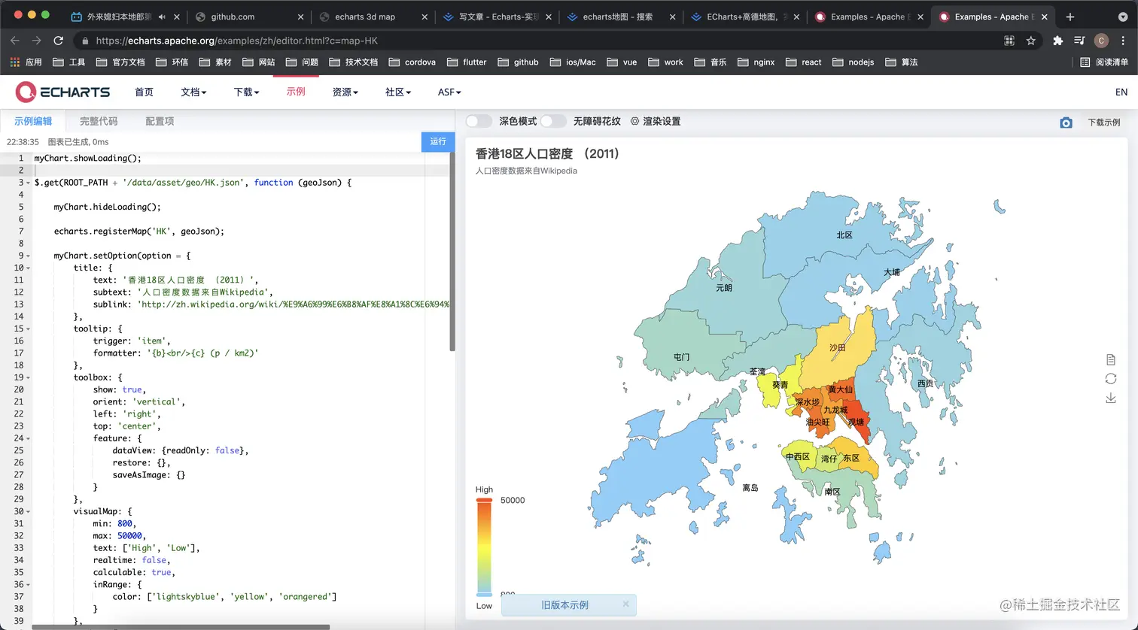This screenshot has width=1138, height=630.
Task: Go to 首页 in ECharts nav
Action: (144, 92)
